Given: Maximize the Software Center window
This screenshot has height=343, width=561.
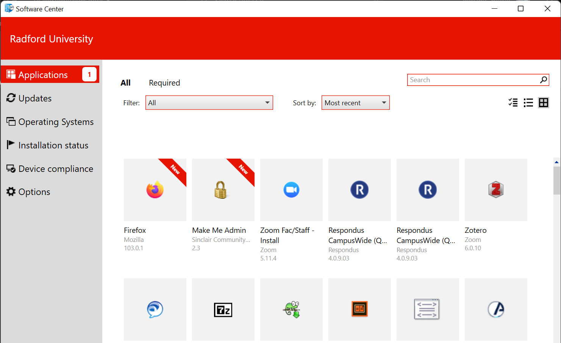Looking at the screenshot, I should pyautogui.click(x=520, y=8).
